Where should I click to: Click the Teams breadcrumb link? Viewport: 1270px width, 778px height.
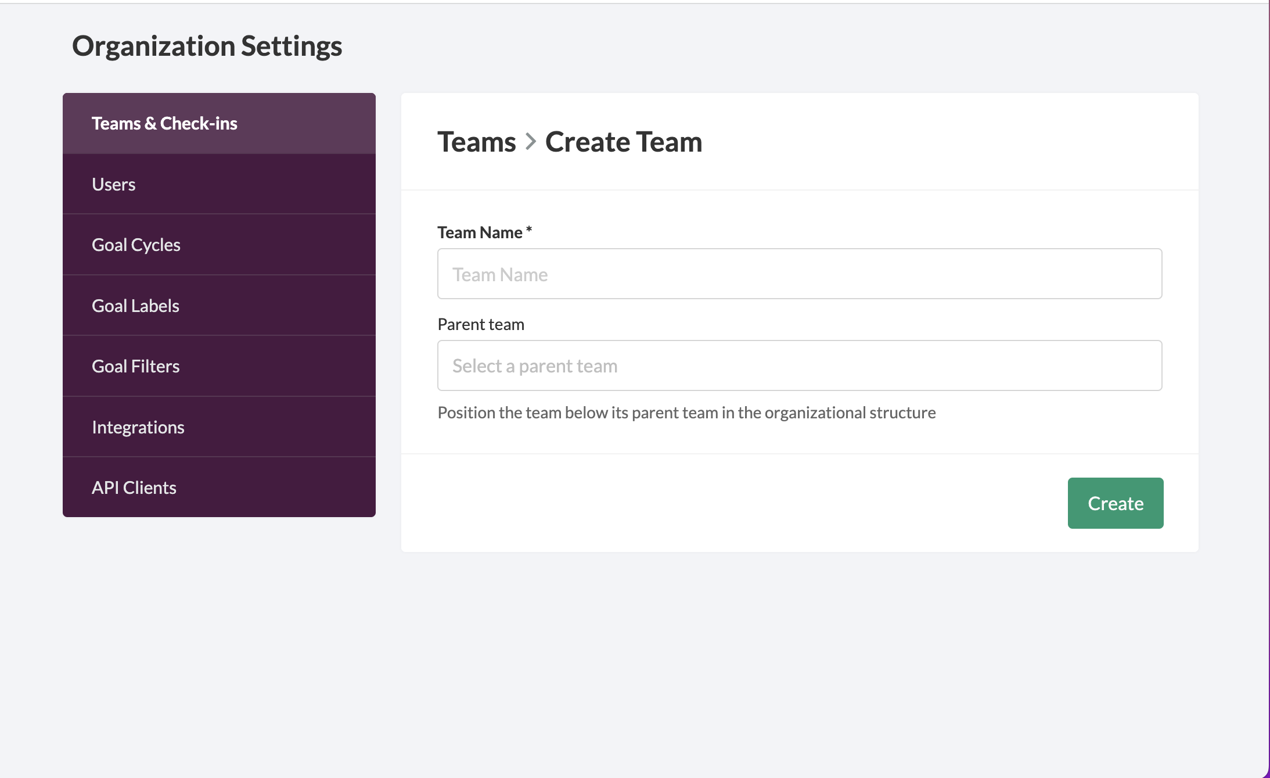pyautogui.click(x=477, y=142)
